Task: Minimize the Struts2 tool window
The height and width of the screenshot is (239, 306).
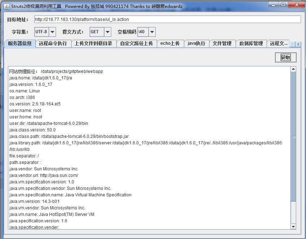Action: click(273, 5)
